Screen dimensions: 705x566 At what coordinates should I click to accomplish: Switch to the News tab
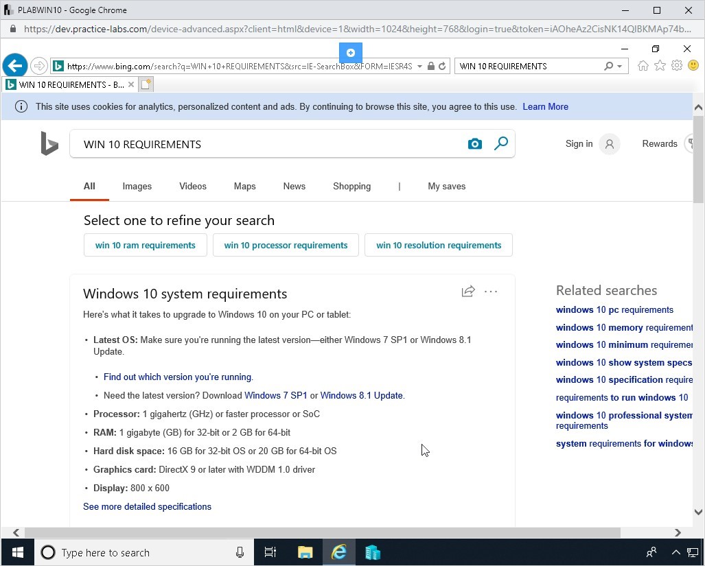294,186
